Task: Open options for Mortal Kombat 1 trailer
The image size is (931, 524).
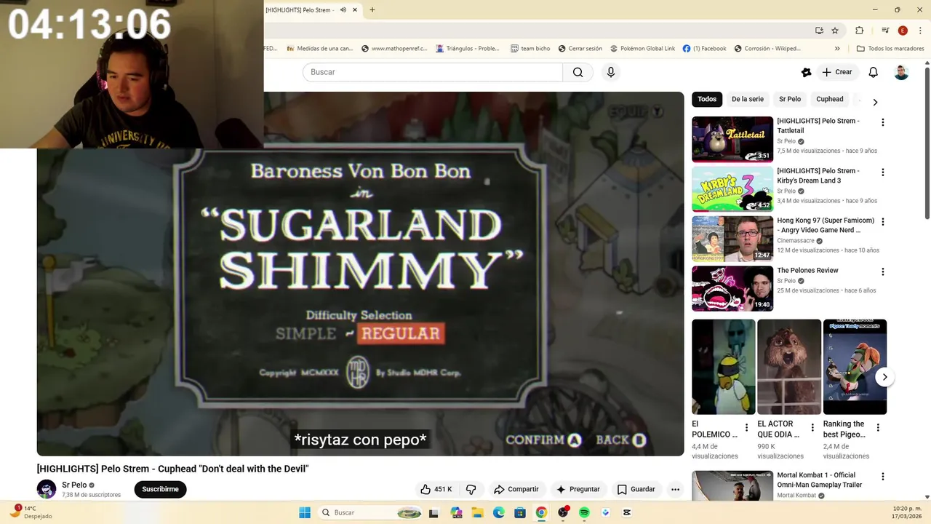Action: click(883, 477)
